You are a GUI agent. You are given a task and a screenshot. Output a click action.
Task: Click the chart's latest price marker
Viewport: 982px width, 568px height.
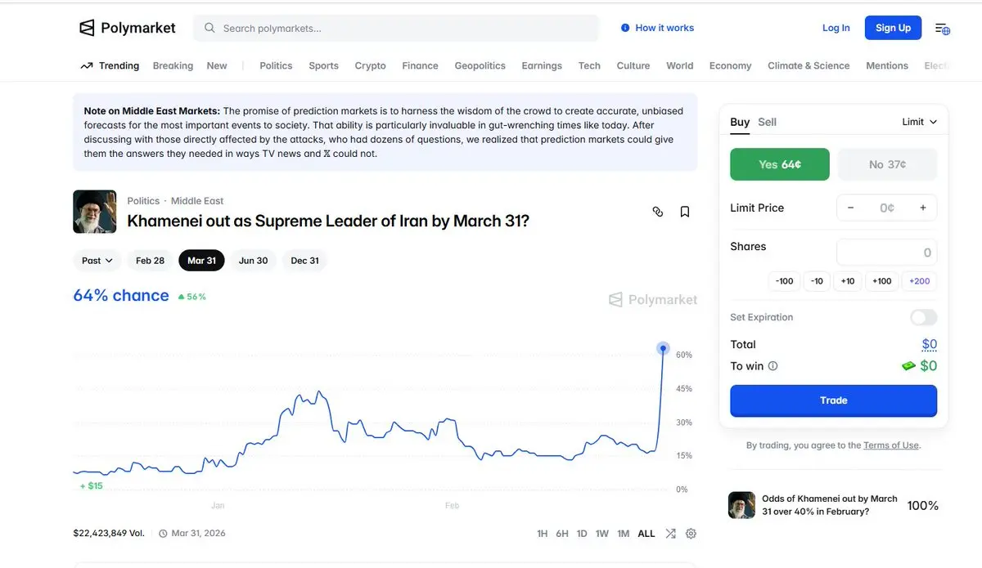[663, 348]
